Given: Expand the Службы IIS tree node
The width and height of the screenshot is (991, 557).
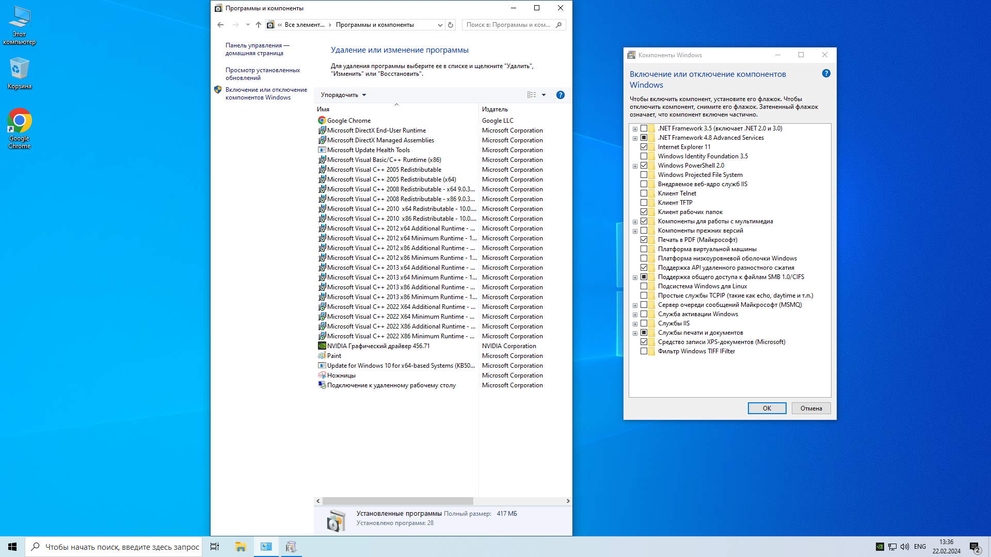Looking at the screenshot, I should [635, 324].
